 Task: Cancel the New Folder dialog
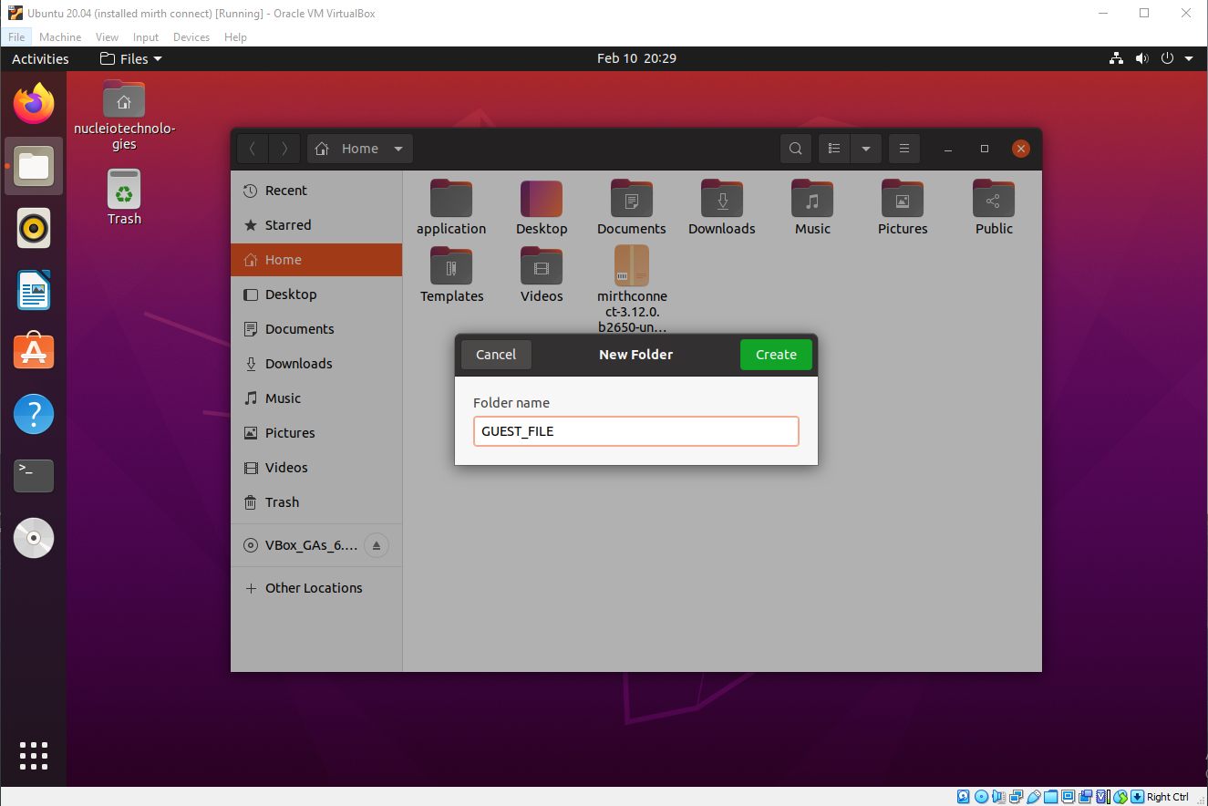(496, 355)
